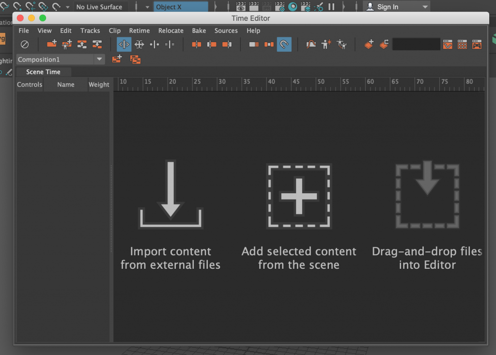Click the dark text field in toolbar
Screen dimensions: 496x355
416,44
